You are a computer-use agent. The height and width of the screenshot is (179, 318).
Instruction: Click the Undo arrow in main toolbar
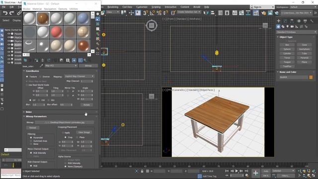[5, 13]
